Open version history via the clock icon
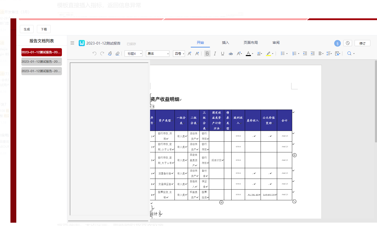The image size is (377, 226). 348,43
